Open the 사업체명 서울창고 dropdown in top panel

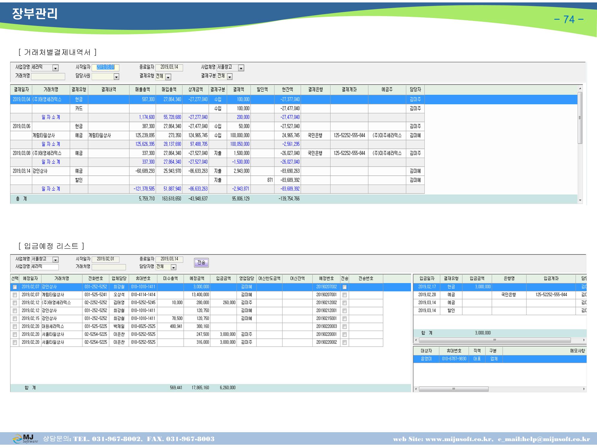click(x=241, y=68)
